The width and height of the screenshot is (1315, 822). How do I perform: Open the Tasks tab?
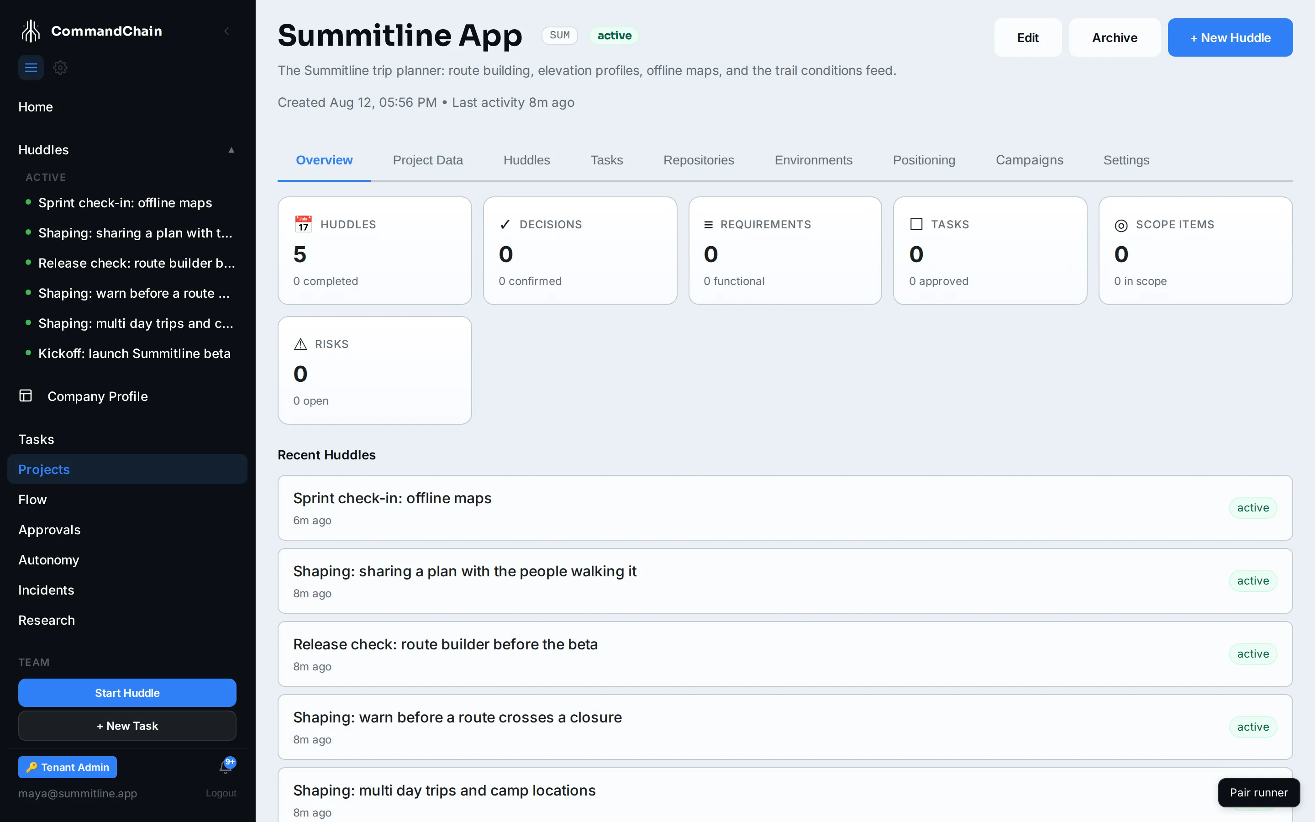[x=606, y=160]
